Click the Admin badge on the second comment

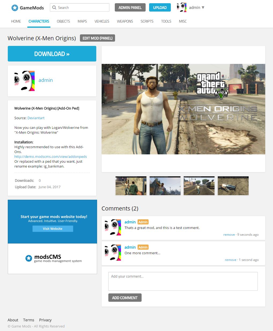coord(143,247)
